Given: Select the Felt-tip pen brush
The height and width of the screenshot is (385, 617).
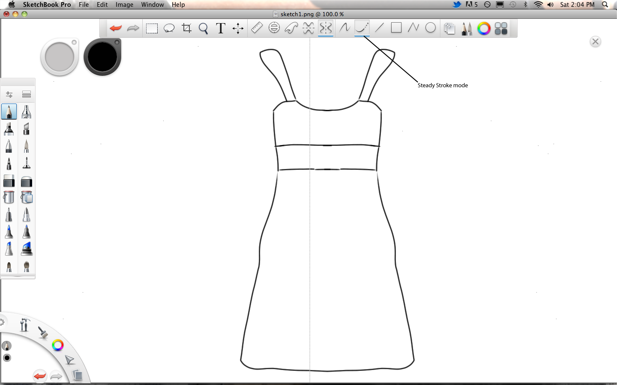Looking at the screenshot, I should 9,163.
